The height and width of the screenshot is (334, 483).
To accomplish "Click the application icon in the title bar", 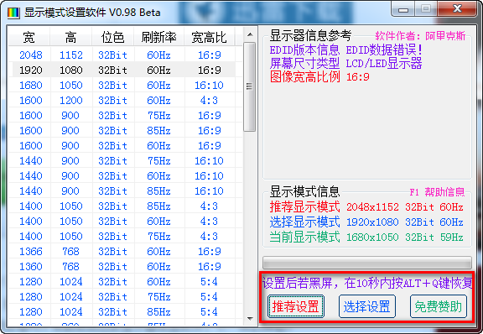I will coord(13,13).
